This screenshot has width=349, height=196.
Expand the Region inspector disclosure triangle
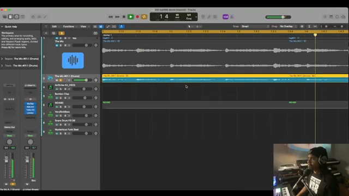click(x=2, y=59)
